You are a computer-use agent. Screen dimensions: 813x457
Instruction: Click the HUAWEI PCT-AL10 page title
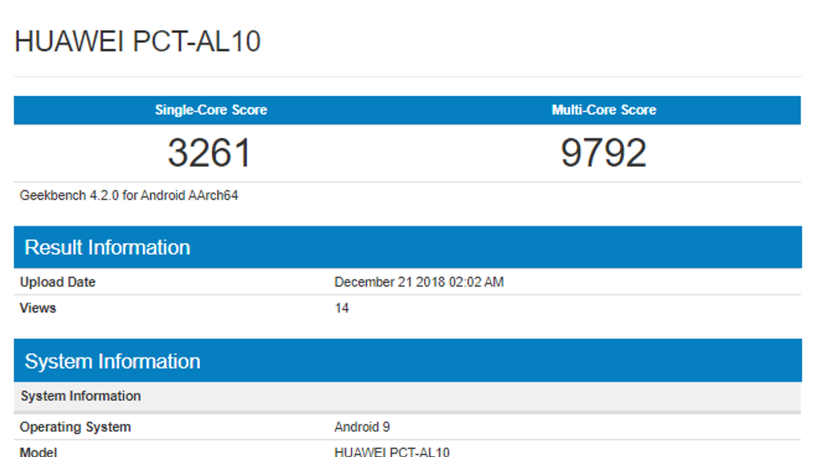tap(137, 42)
